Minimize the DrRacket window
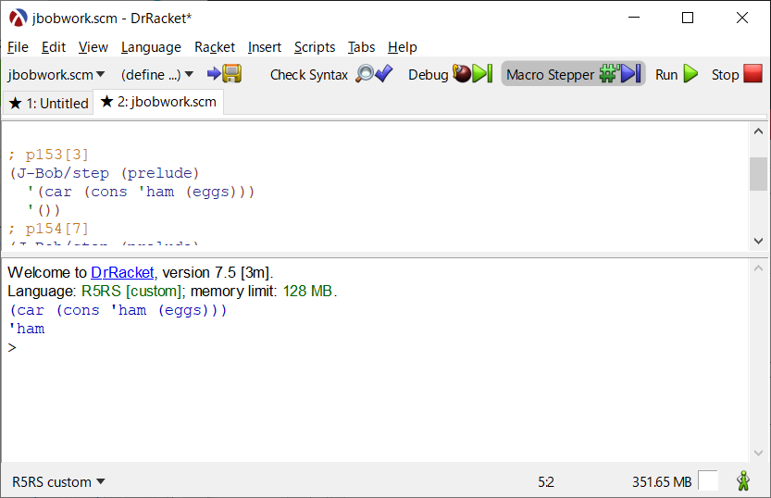Image resolution: width=771 pixels, height=498 pixels. pos(634,18)
